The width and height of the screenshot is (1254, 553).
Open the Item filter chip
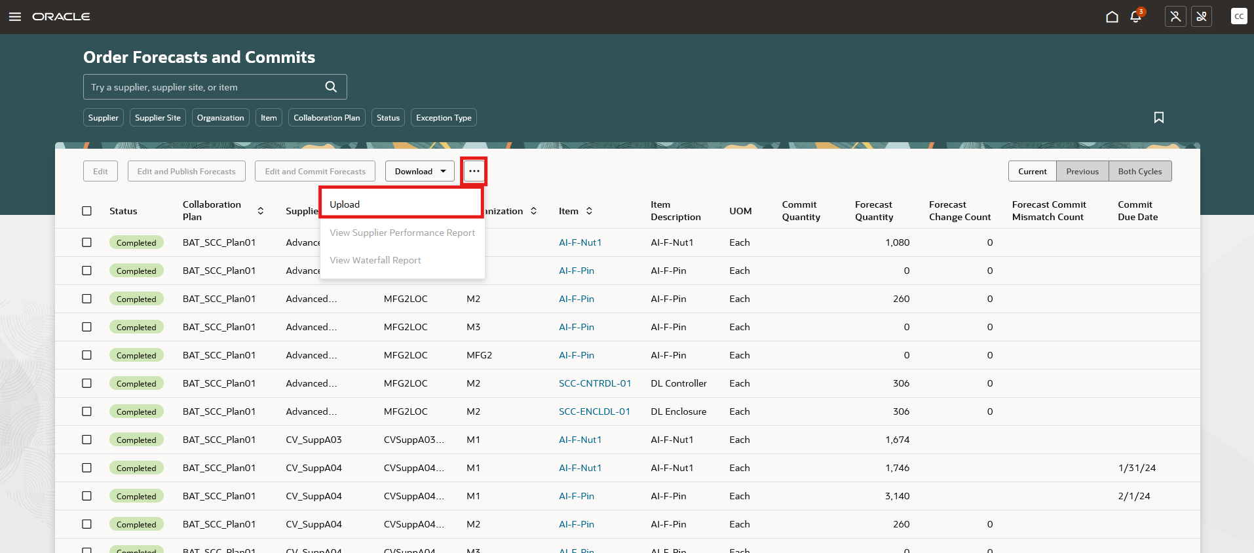tap(269, 118)
